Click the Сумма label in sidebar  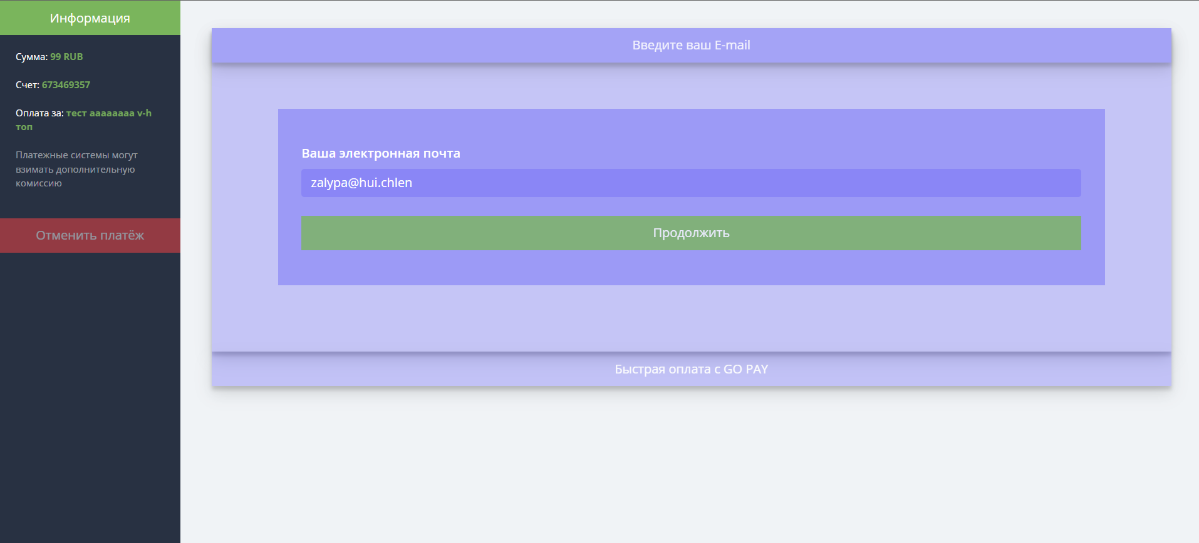[31, 57]
